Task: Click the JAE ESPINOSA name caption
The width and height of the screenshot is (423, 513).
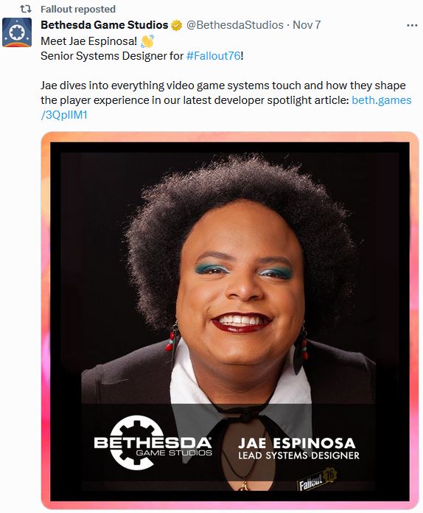Action: (x=297, y=443)
